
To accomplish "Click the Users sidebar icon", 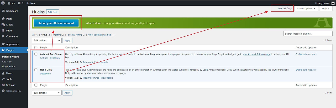I will [x=3, y=73].
